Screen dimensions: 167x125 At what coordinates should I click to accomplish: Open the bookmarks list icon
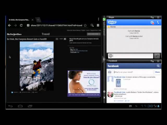(x=98, y=25)
